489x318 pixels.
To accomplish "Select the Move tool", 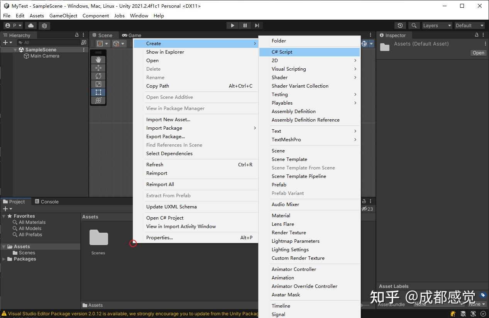I will tap(98, 68).
